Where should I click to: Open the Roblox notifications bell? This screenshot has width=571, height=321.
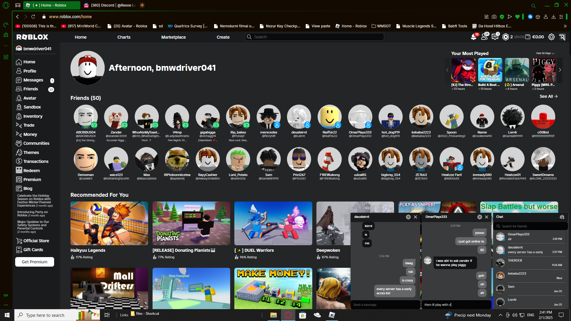pos(473,37)
